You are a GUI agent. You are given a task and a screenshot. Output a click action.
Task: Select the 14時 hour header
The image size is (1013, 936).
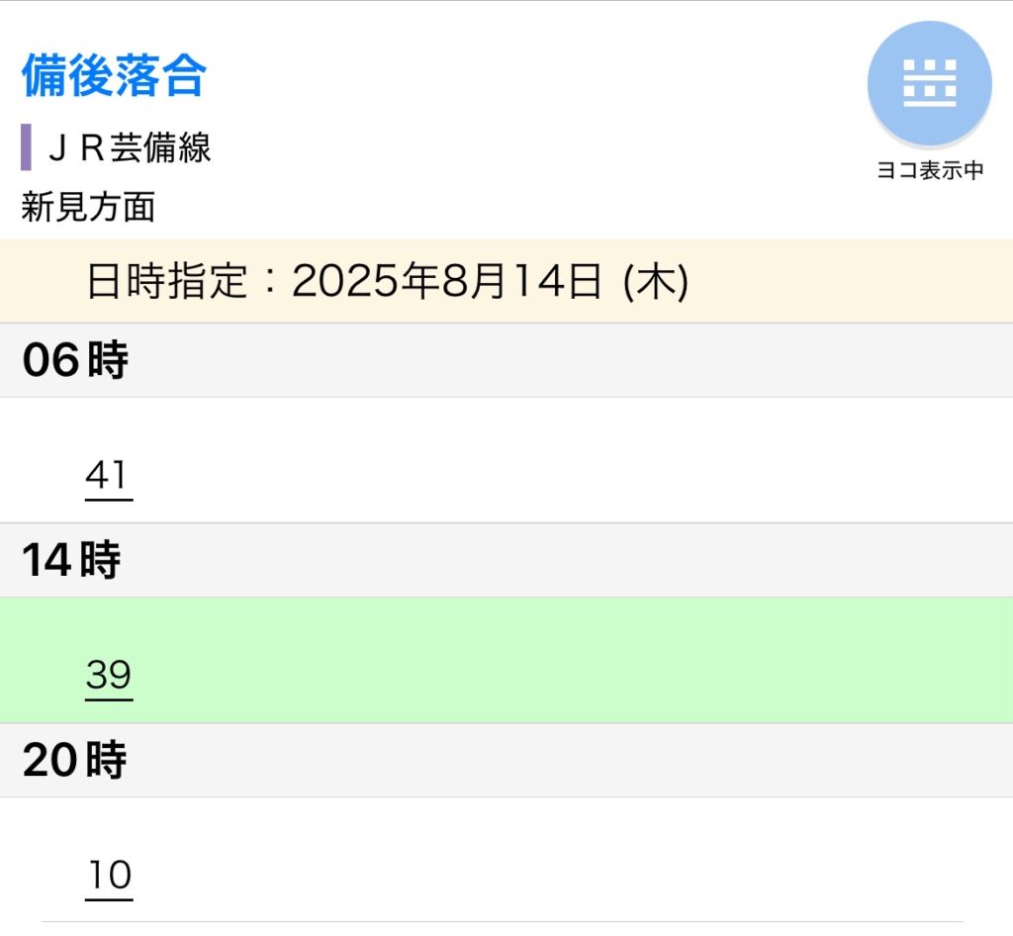[72, 561]
